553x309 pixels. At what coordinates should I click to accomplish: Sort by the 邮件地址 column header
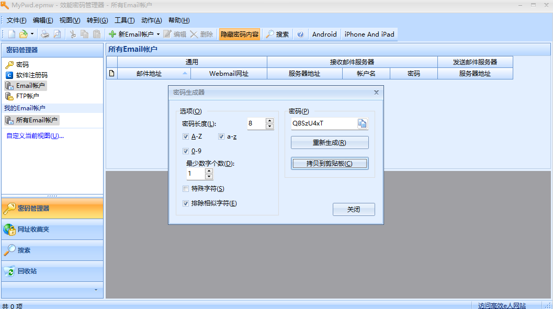(154, 74)
